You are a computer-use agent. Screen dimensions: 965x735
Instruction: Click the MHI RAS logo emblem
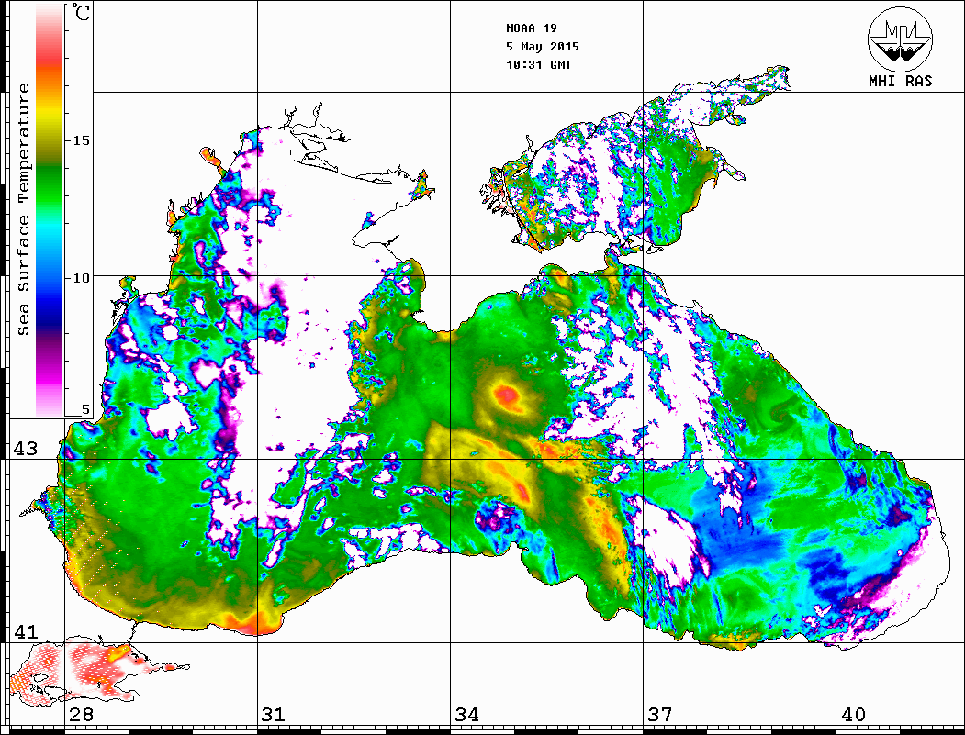coord(901,39)
